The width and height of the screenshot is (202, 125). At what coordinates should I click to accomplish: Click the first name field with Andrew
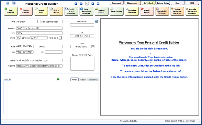[26, 22]
